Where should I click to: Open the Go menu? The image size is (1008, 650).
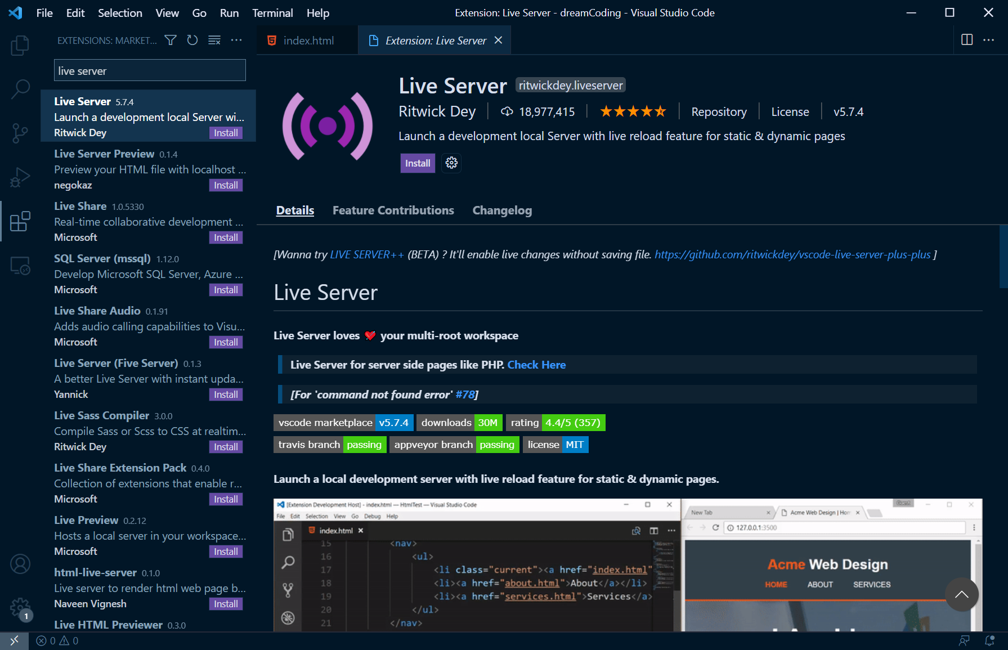[199, 12]
